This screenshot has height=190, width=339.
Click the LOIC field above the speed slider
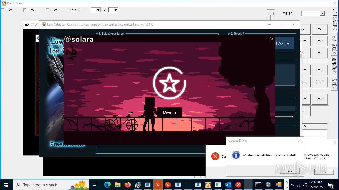(285, 108)
